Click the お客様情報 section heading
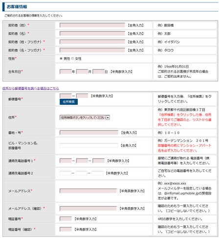The height and width of the screenshot is (238, 220). (x=17, y=7)
